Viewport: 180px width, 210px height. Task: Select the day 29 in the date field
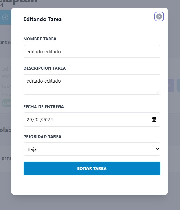[29, 120]
